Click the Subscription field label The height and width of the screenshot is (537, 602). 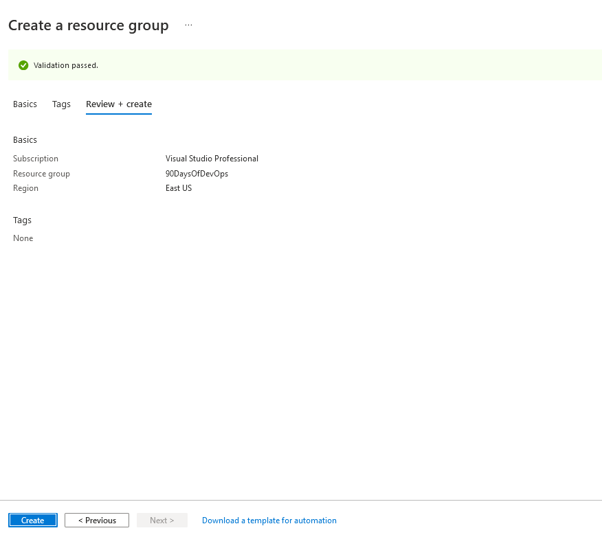coord(36,159)
